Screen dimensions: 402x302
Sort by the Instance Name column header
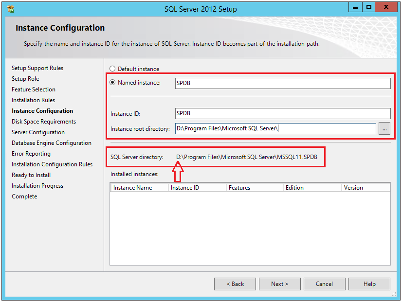[139, 188]
